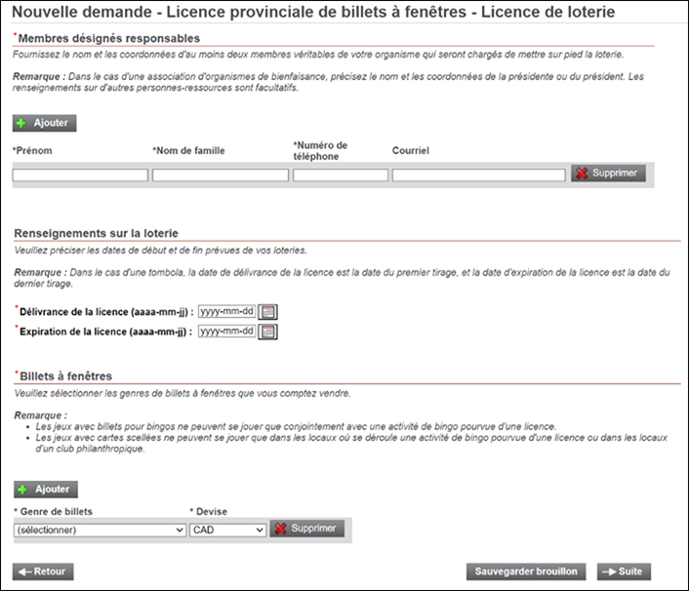
Task: Click the Délivrance de la licence date field
Action: click(226, 311)
